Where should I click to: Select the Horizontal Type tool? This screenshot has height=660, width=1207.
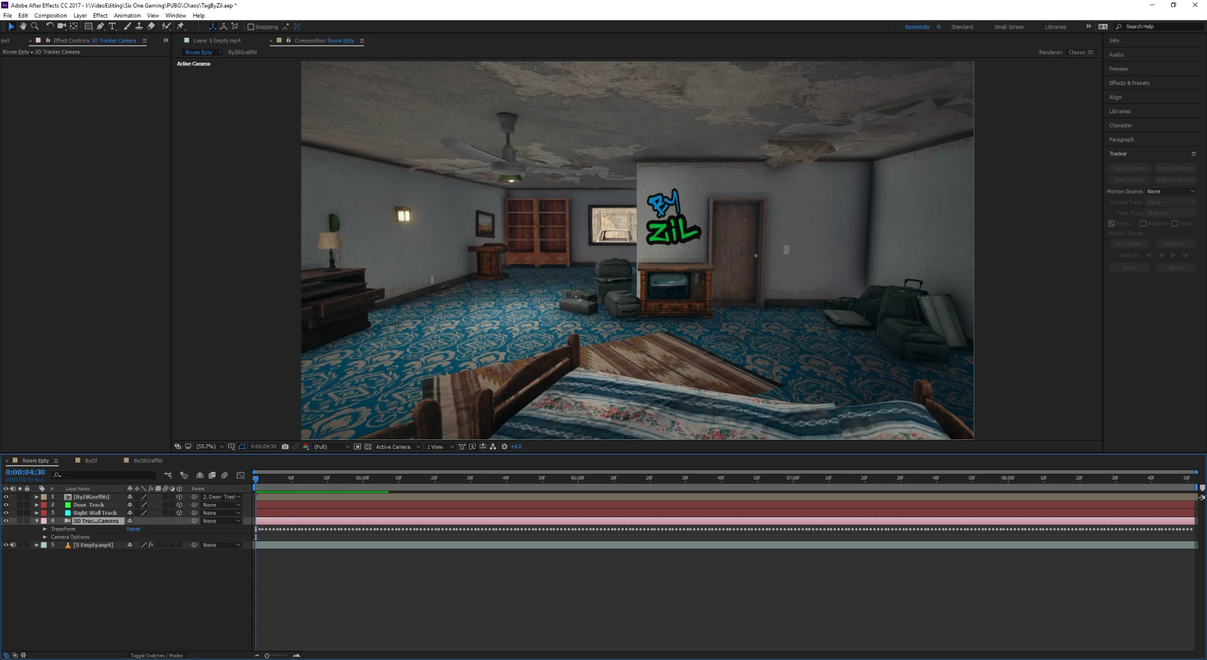click(113, 26)
